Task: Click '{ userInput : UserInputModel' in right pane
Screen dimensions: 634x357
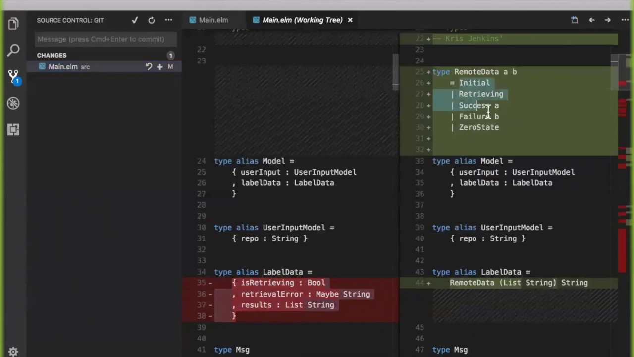Action: 512,172
